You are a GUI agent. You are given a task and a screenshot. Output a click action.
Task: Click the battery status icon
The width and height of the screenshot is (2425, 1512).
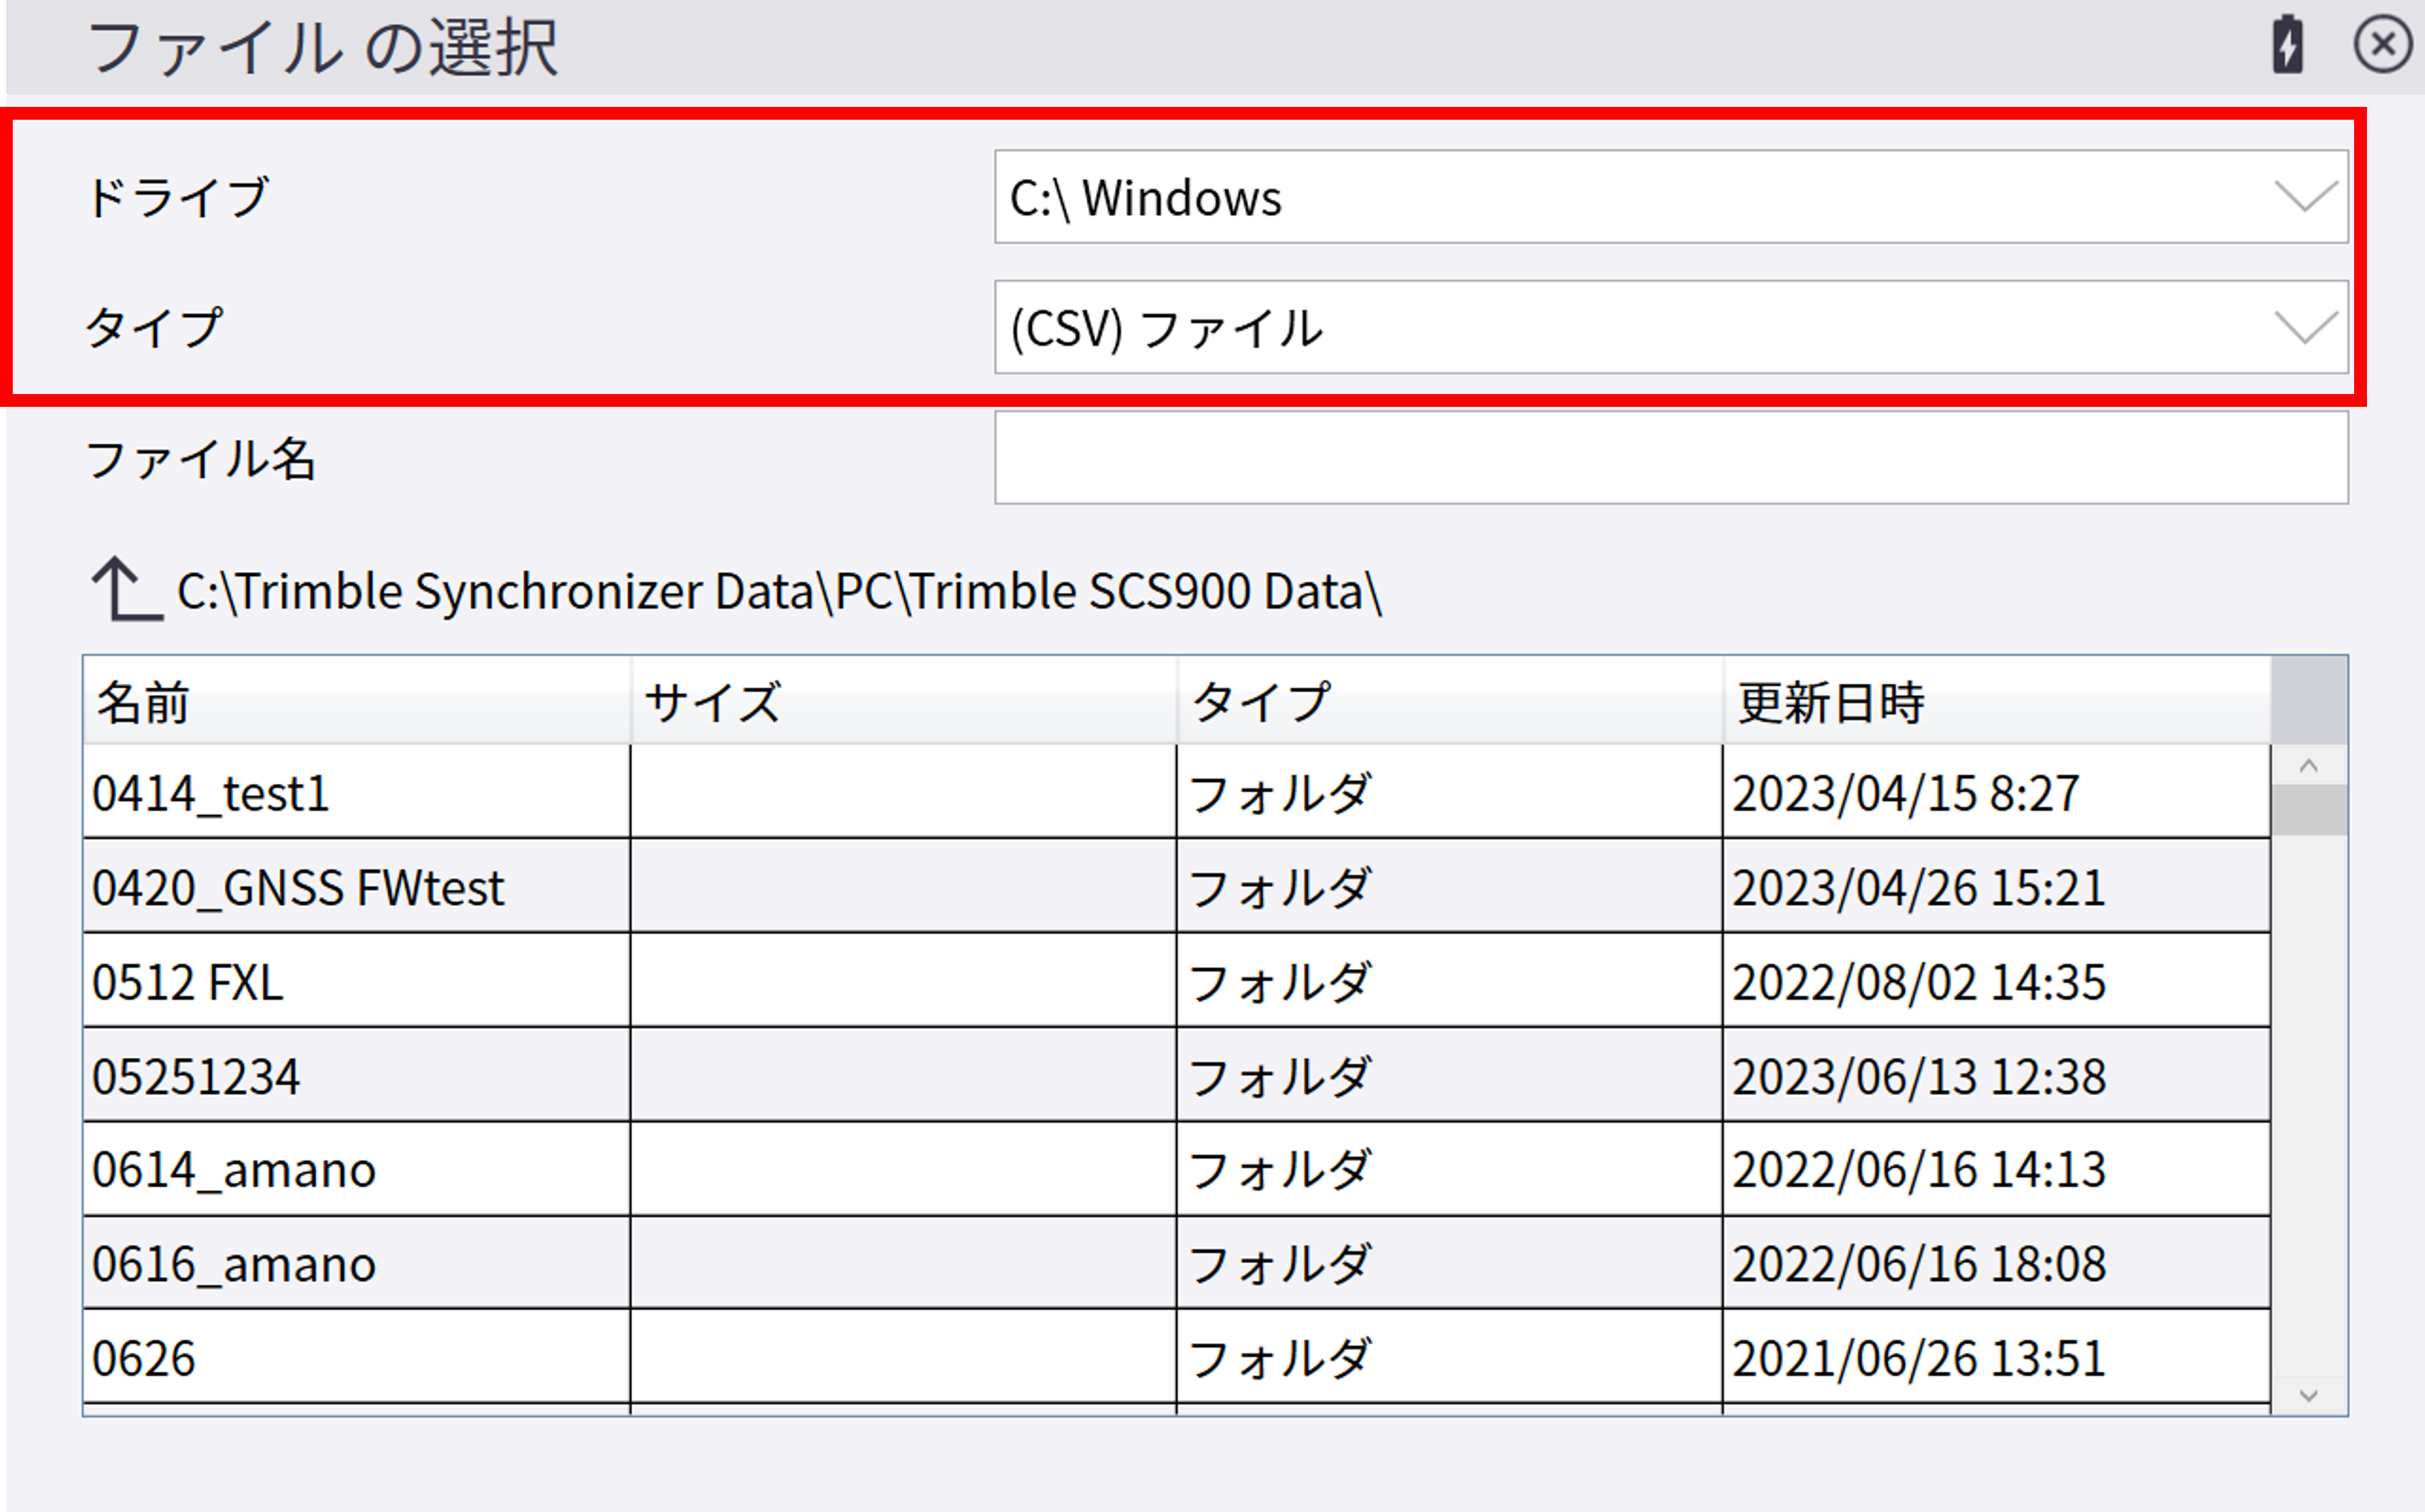coord(2288,45)
